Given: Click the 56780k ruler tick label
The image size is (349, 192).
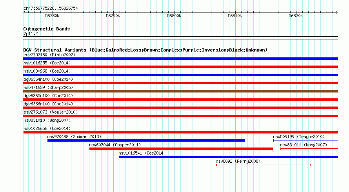Looking at the screenshot, I should point(52,16).
